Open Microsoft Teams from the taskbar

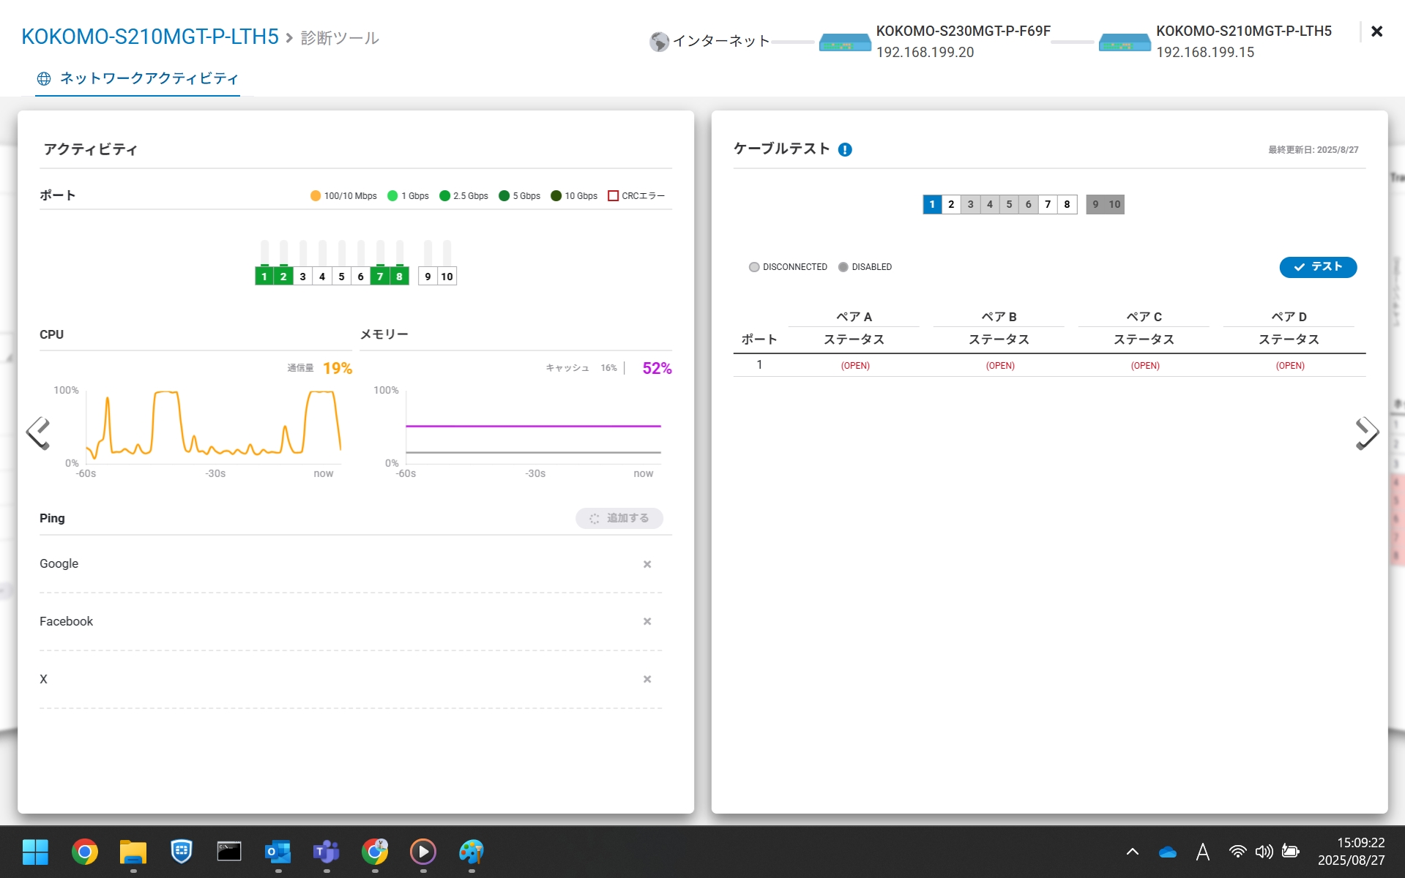click(x=326, y=852)
